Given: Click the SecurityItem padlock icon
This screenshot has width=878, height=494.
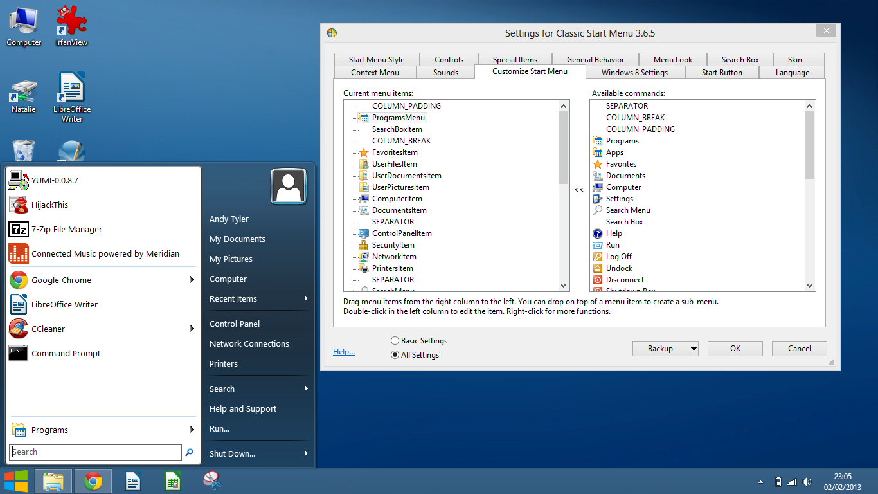Looking at the screenshot, I should pos(364,245).
